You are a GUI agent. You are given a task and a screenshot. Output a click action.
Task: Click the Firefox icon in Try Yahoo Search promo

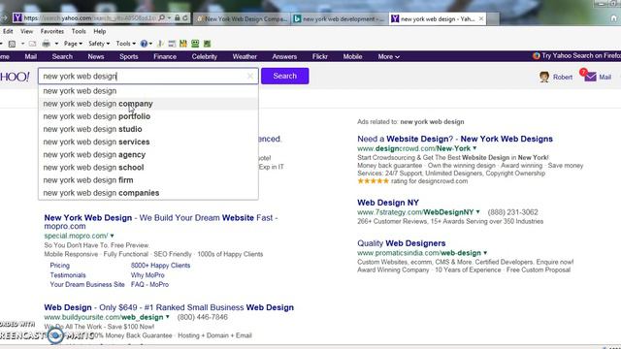(x=537, y=56)
